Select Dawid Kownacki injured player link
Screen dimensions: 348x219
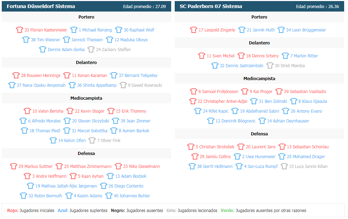coord(145,85)
